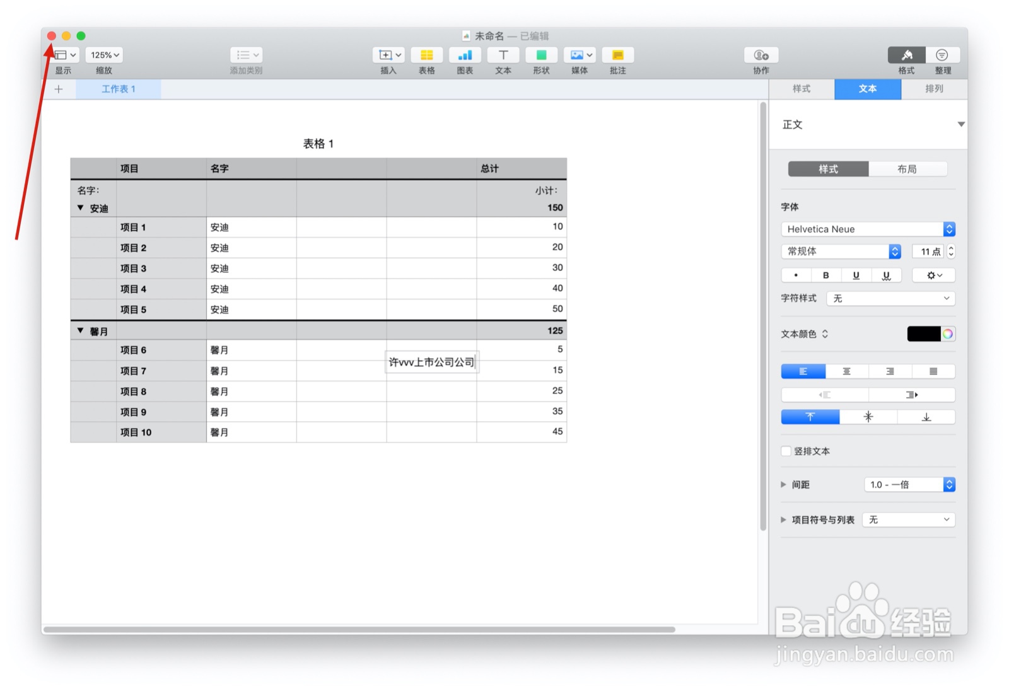Screen dimensions: 1009x689
Task: Select the 工作表 1 sheet tab
Action: click(x=119, y=89)
